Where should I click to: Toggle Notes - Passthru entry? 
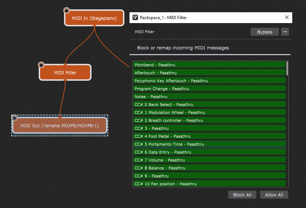click(x=209, y=97)
